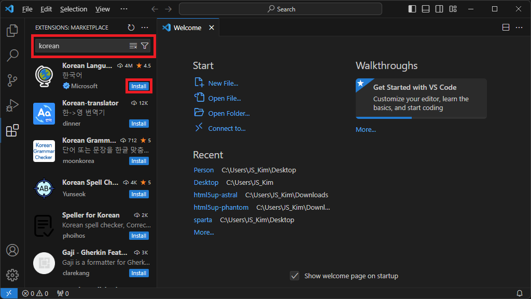
Task: Open the remote window indicator
Action: pos(9,293)
